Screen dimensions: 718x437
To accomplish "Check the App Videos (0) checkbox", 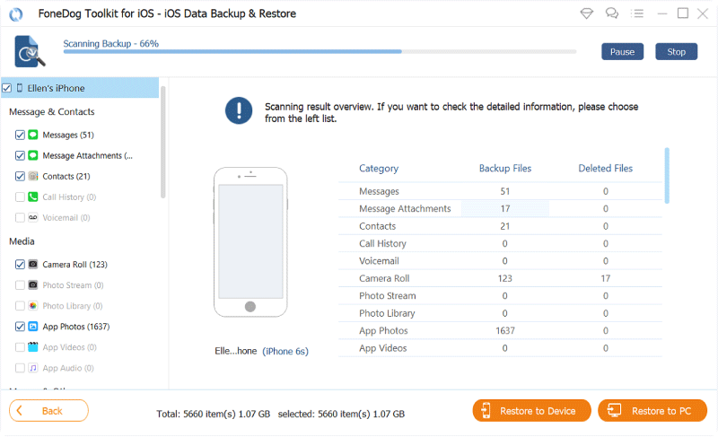I will (x=20, y=347).
